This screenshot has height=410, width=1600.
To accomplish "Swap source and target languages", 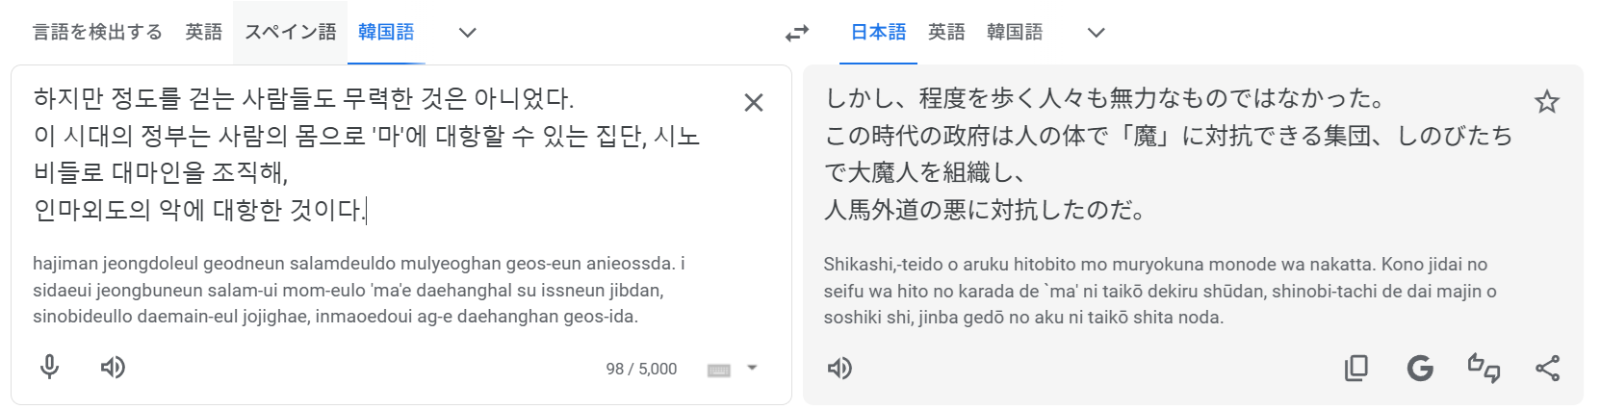I will coord(797,33).
